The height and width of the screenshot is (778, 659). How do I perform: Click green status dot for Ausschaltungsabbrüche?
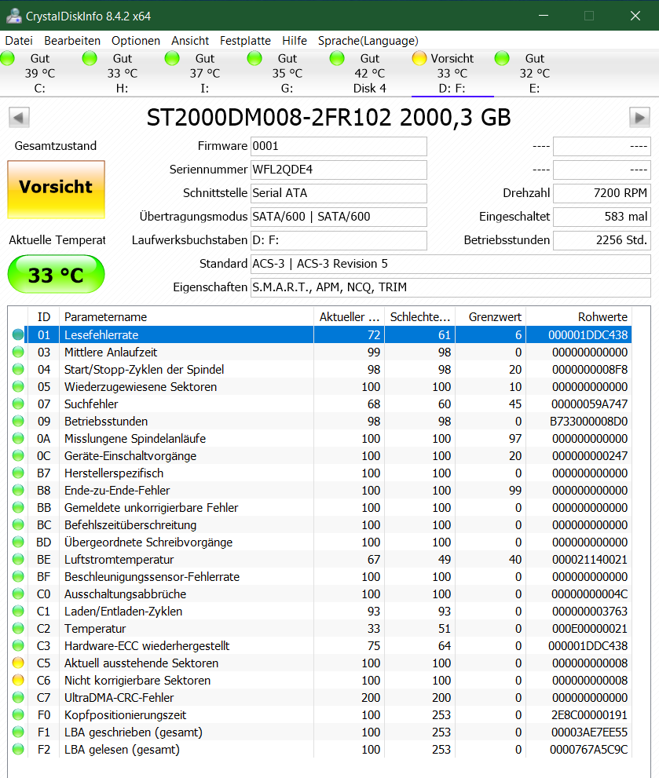tap(18, 594)
